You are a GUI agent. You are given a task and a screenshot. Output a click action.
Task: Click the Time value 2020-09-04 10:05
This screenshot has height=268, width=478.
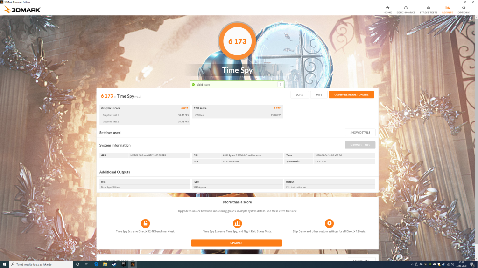328,155
